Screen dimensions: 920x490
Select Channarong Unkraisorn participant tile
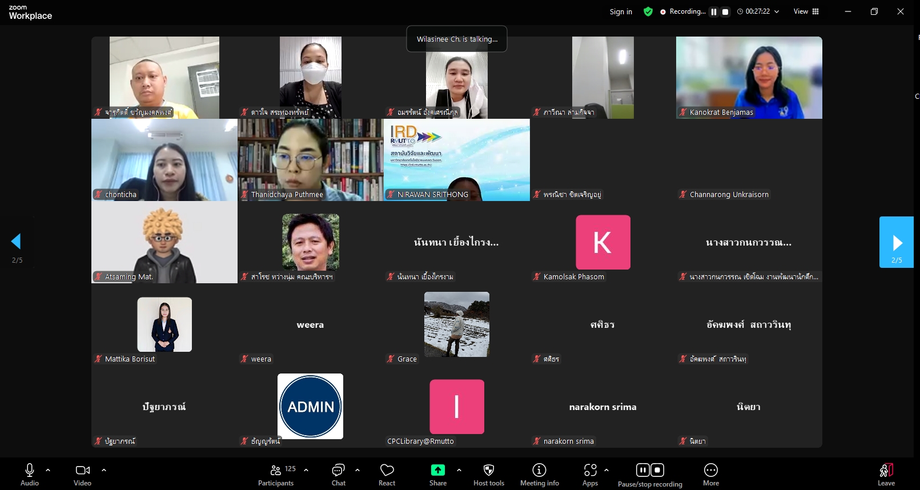(749, 160)
